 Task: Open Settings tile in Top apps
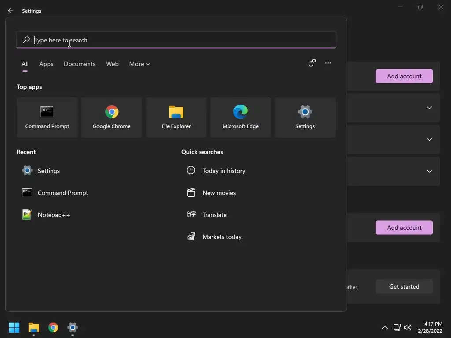pyautogui.click(x=305, y=118)
